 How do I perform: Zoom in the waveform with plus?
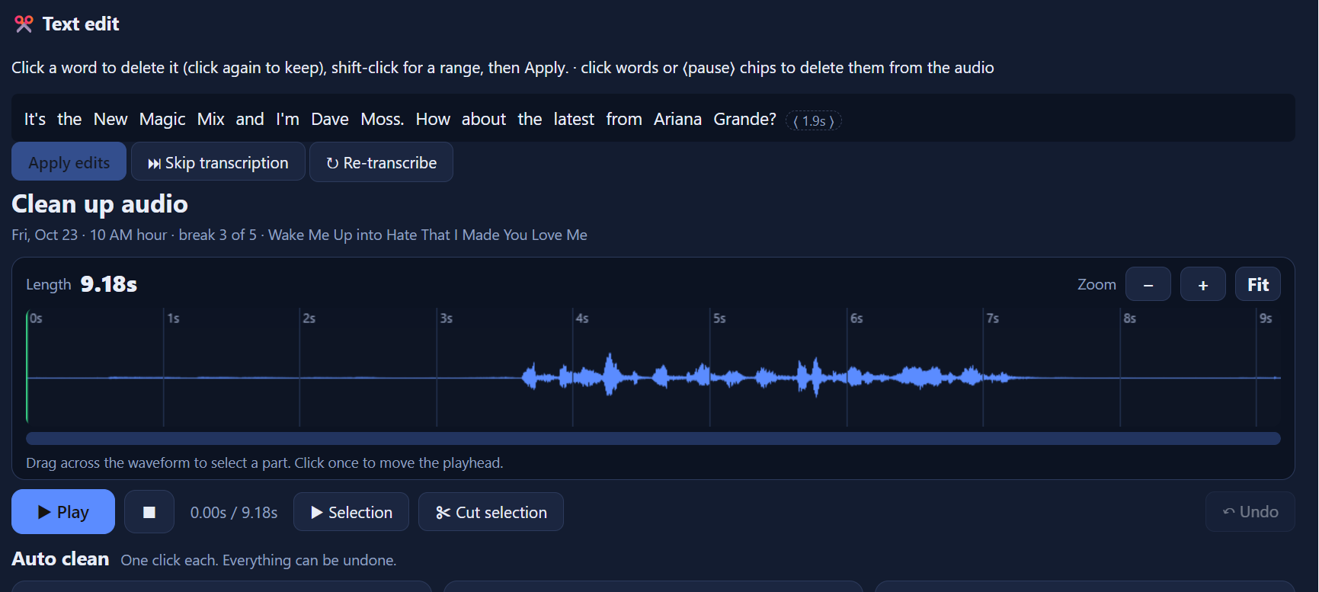tap(1203, 285)
